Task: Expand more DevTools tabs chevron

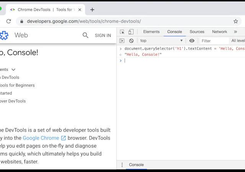Action: tap(235, 32)
